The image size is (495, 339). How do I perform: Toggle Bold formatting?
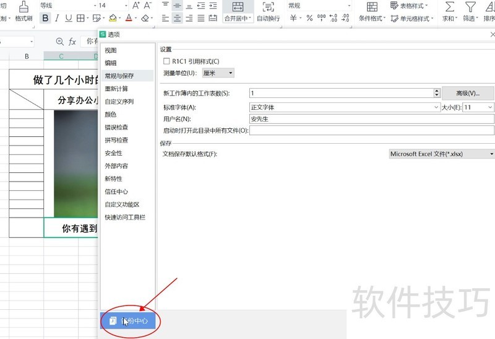pyautogui.click(x=45, y=18)
